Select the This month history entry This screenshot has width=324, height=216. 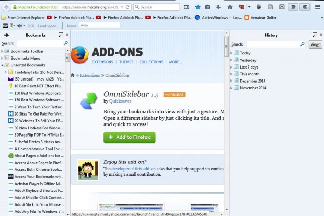point(250,74)
